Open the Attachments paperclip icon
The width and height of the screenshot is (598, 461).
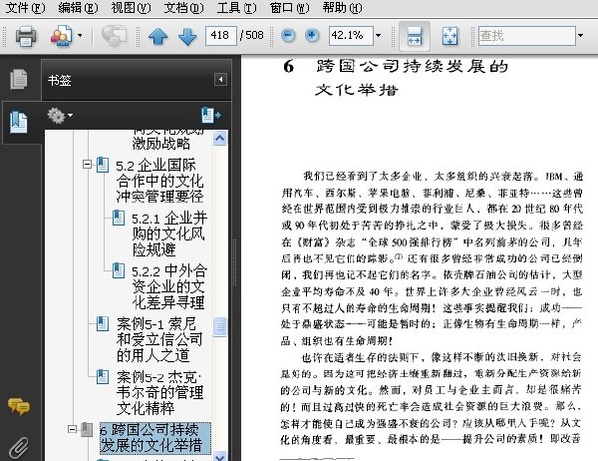tap(18, 448)
